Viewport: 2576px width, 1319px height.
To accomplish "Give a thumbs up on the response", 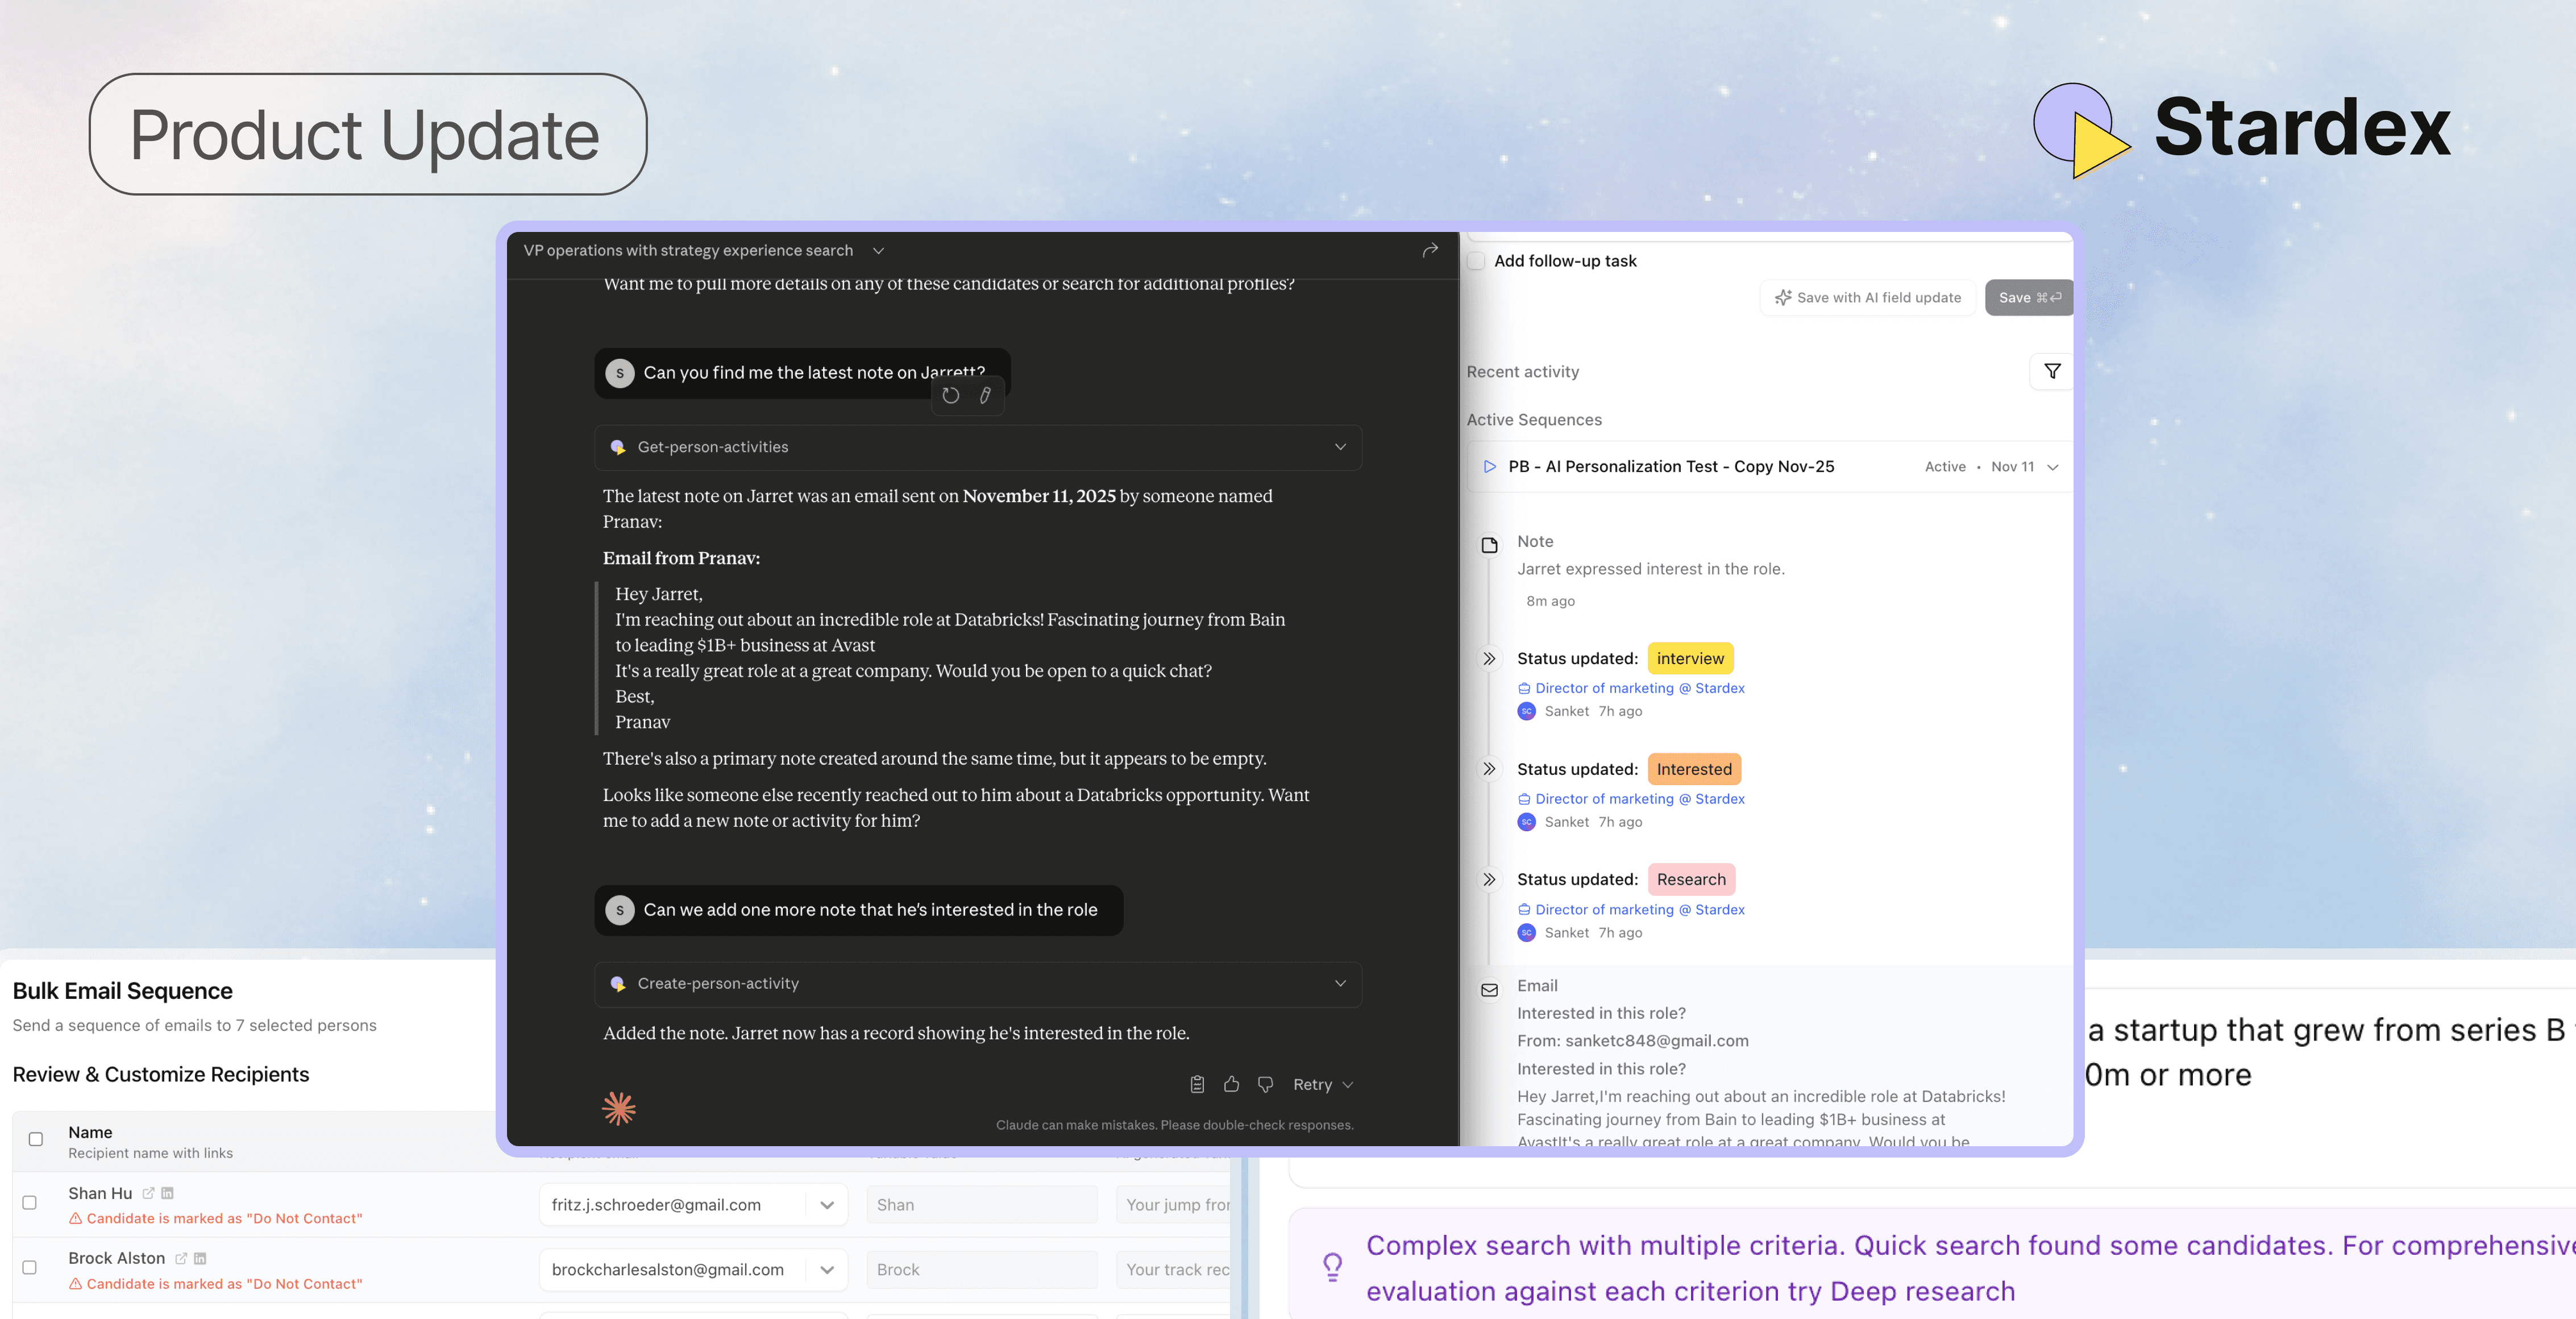I will [x=1231, y=1084].
